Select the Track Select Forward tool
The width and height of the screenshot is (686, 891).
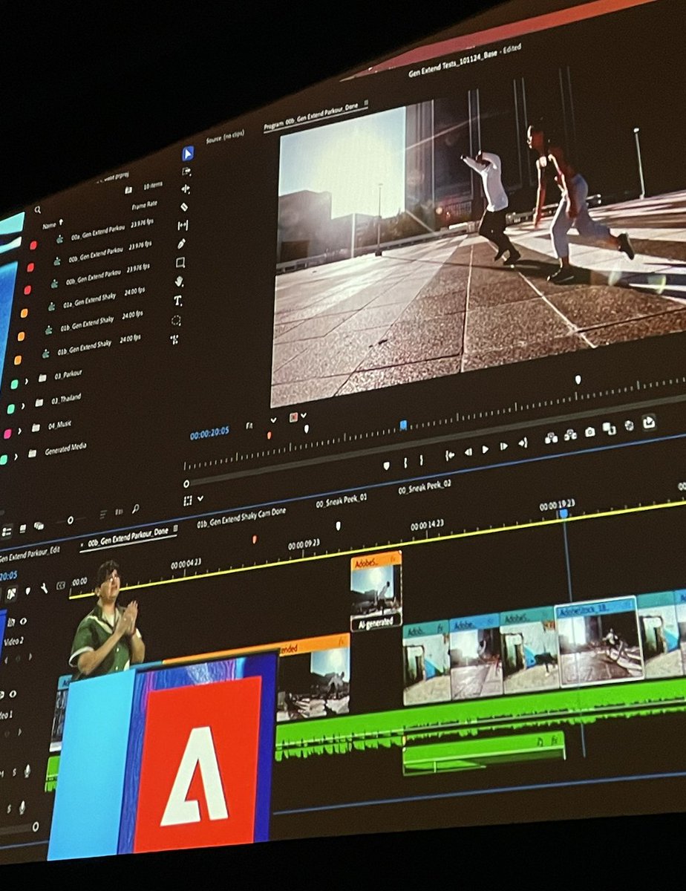click(x=186, y=172)
